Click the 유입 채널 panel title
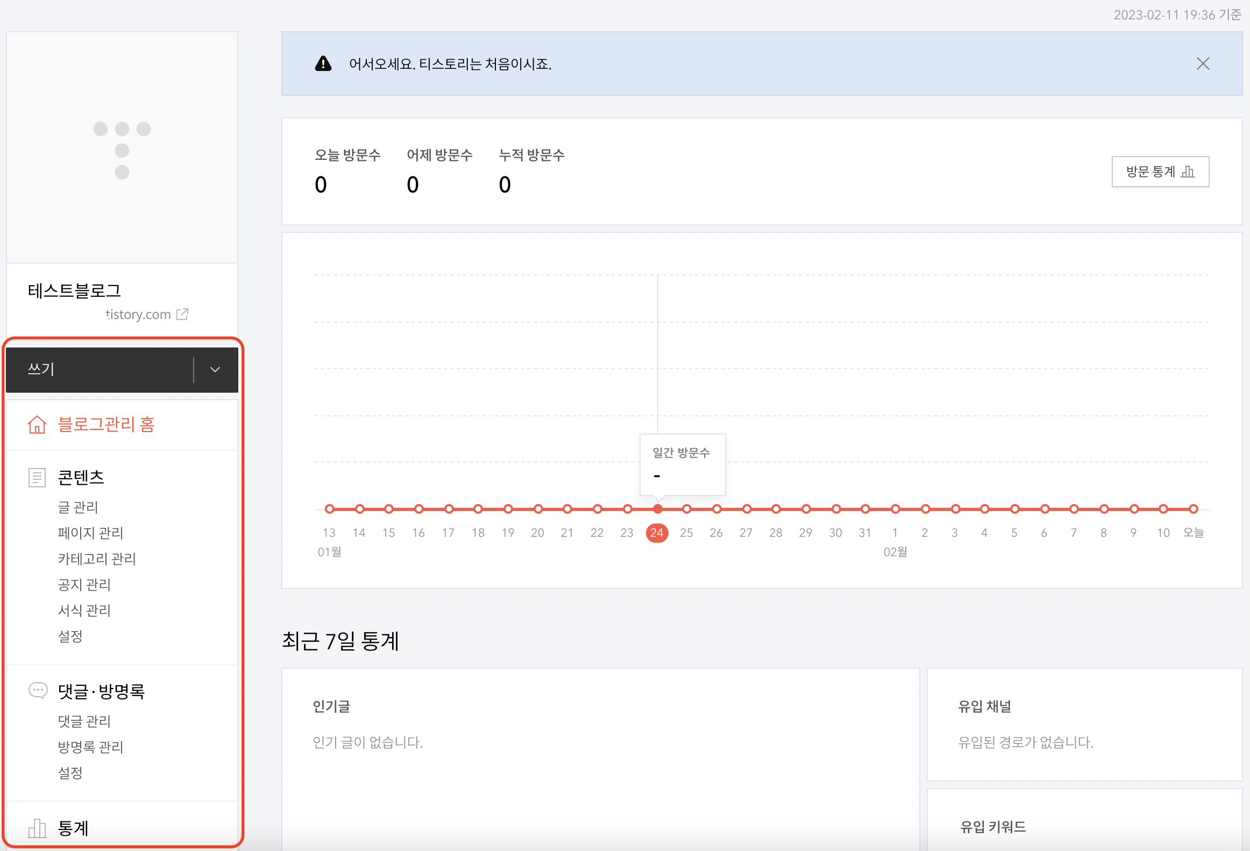This screenshot has height=851, width=1250. [x=984, y=706]
